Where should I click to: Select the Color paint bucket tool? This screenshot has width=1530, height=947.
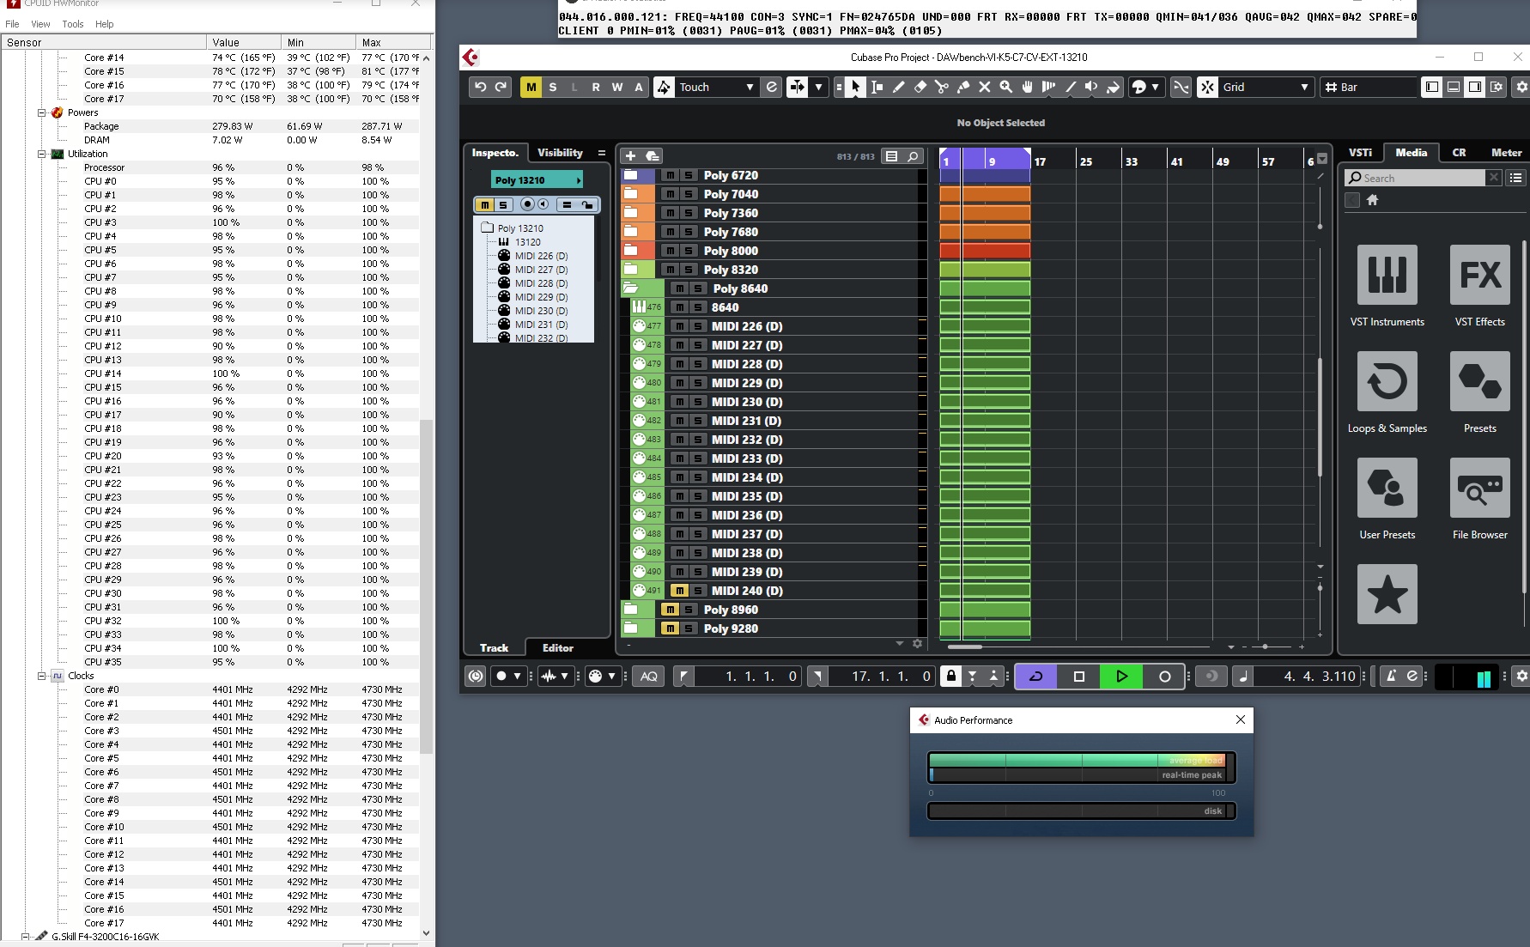coord(1113,87)
